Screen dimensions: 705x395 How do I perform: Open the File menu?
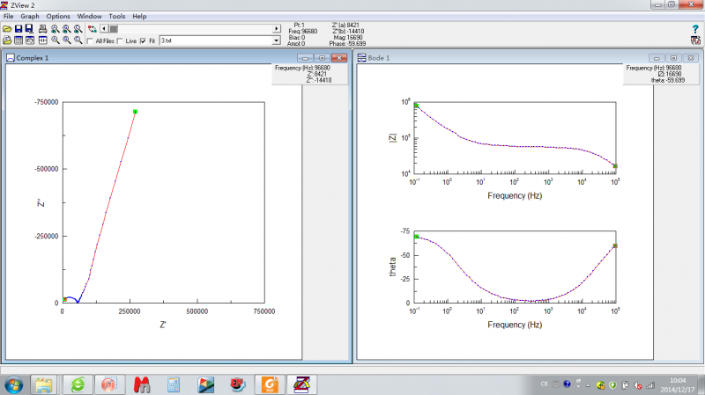click(9, 16)
